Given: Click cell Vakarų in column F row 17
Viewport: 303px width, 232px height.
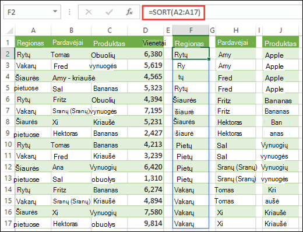Looking at the screenshot, I should point(191,223).
